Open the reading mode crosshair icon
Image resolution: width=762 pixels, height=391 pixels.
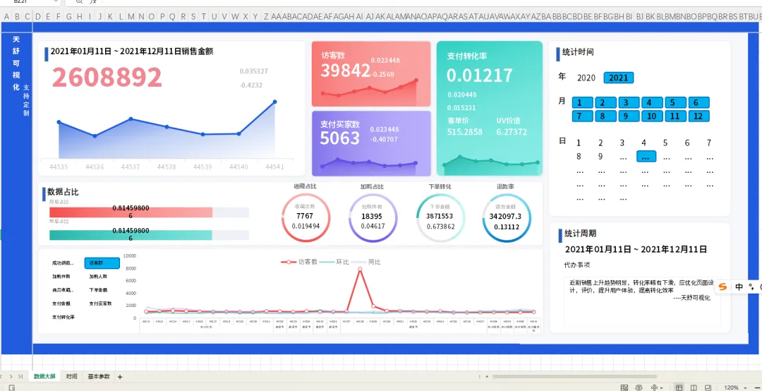click(655, 387)
